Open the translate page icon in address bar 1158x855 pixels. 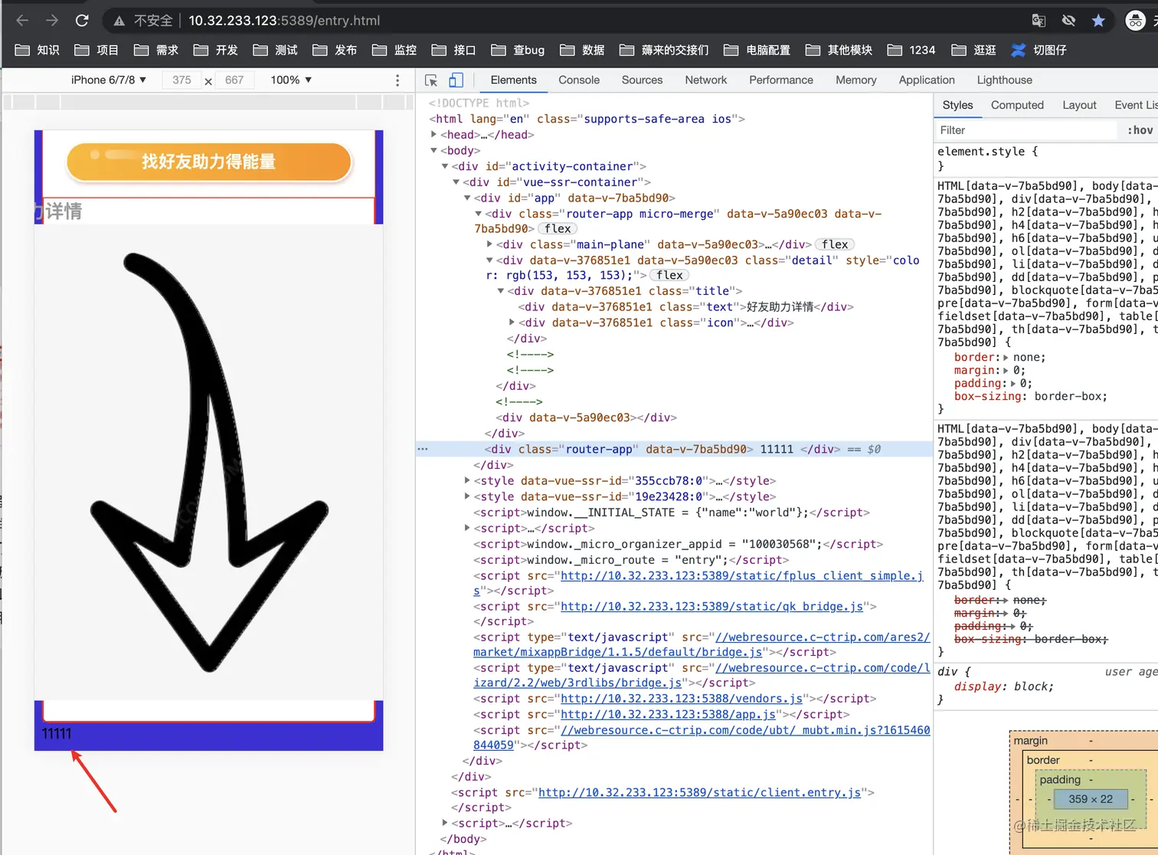tap(1039, 21)
